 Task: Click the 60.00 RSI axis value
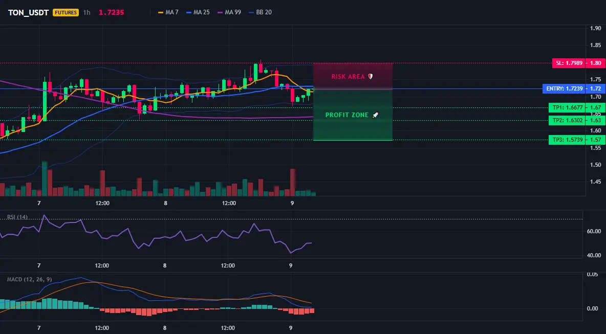click(x=594, y=231)
